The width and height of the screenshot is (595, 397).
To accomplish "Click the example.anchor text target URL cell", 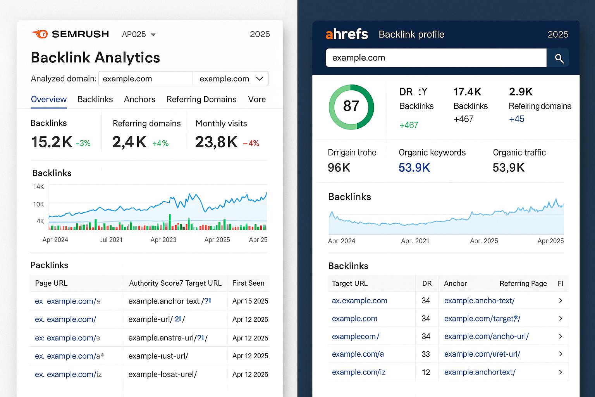I will click(x=170, y=301).
